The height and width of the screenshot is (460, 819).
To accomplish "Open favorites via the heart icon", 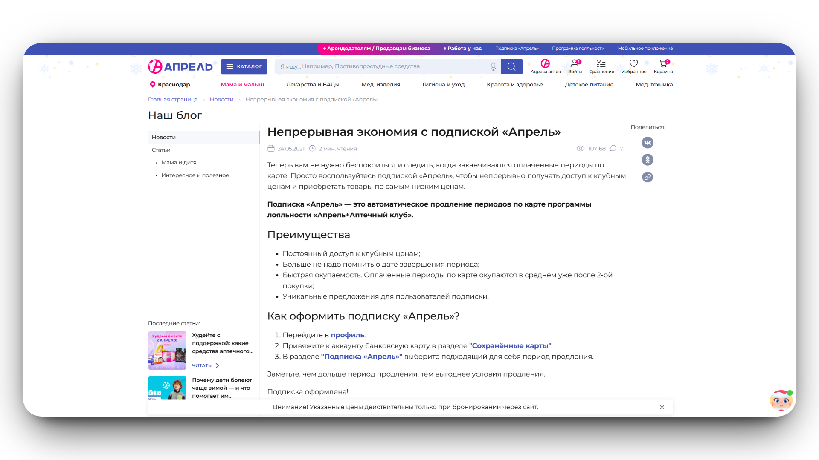I will 633,66.
